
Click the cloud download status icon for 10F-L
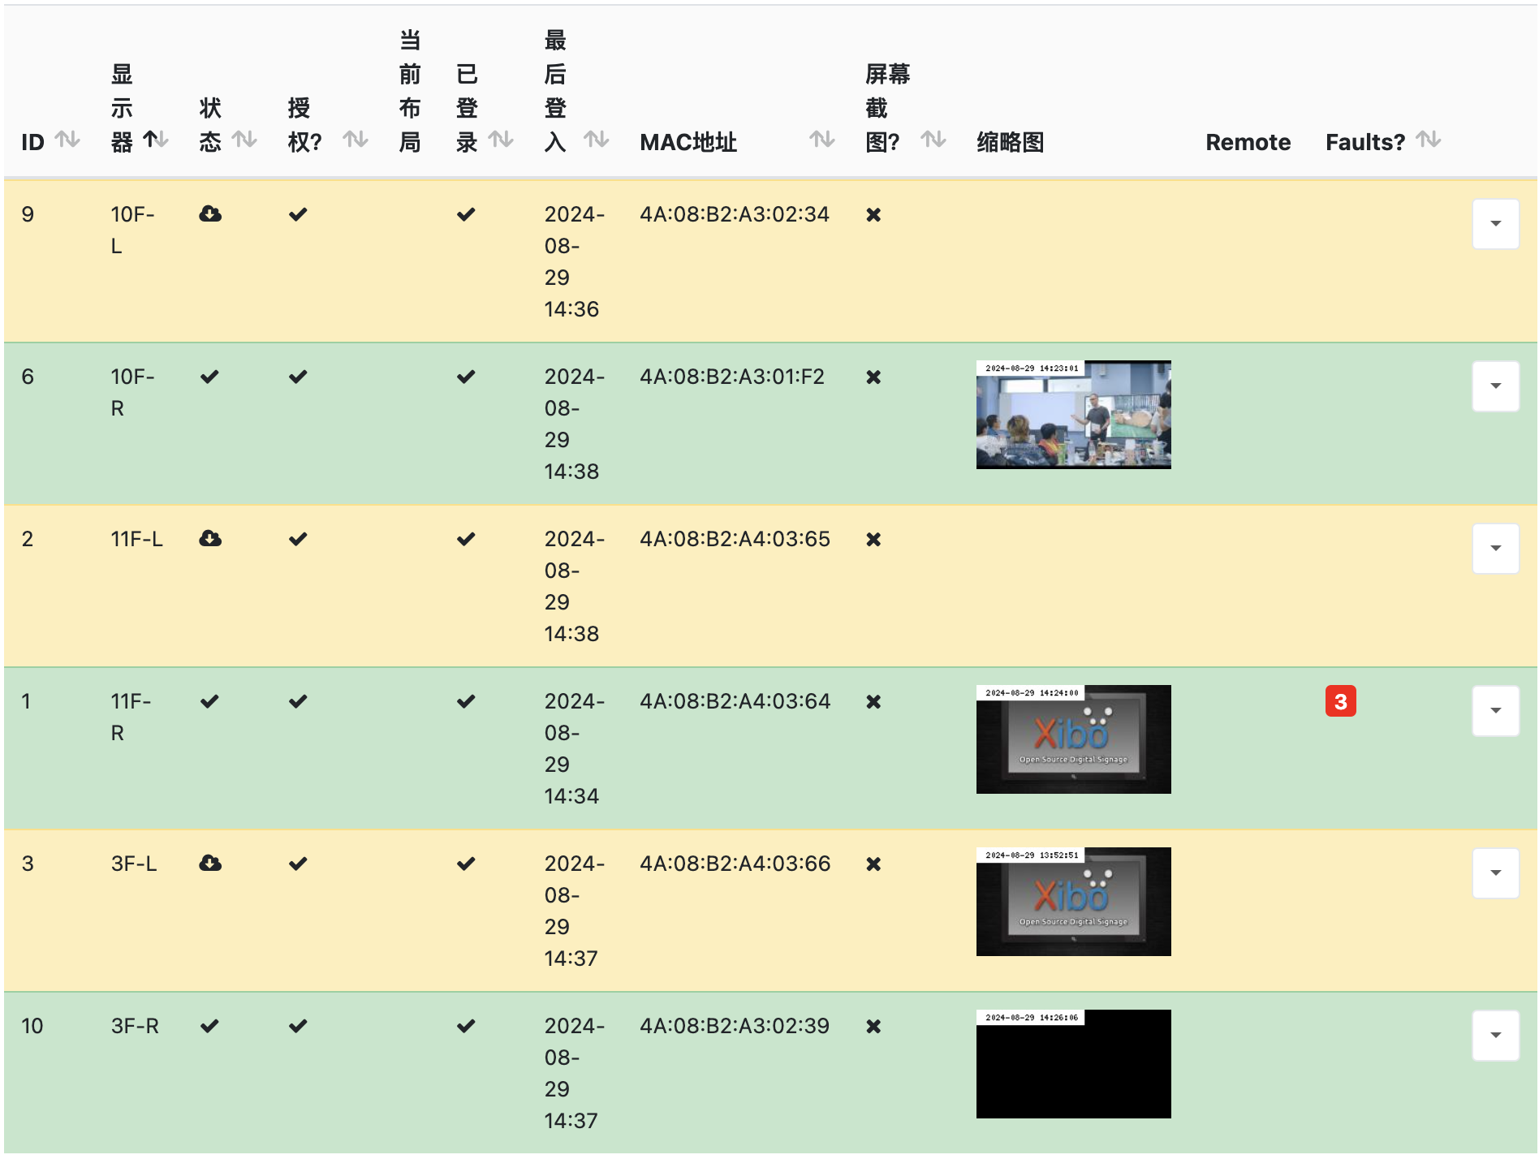coord(210,214)
